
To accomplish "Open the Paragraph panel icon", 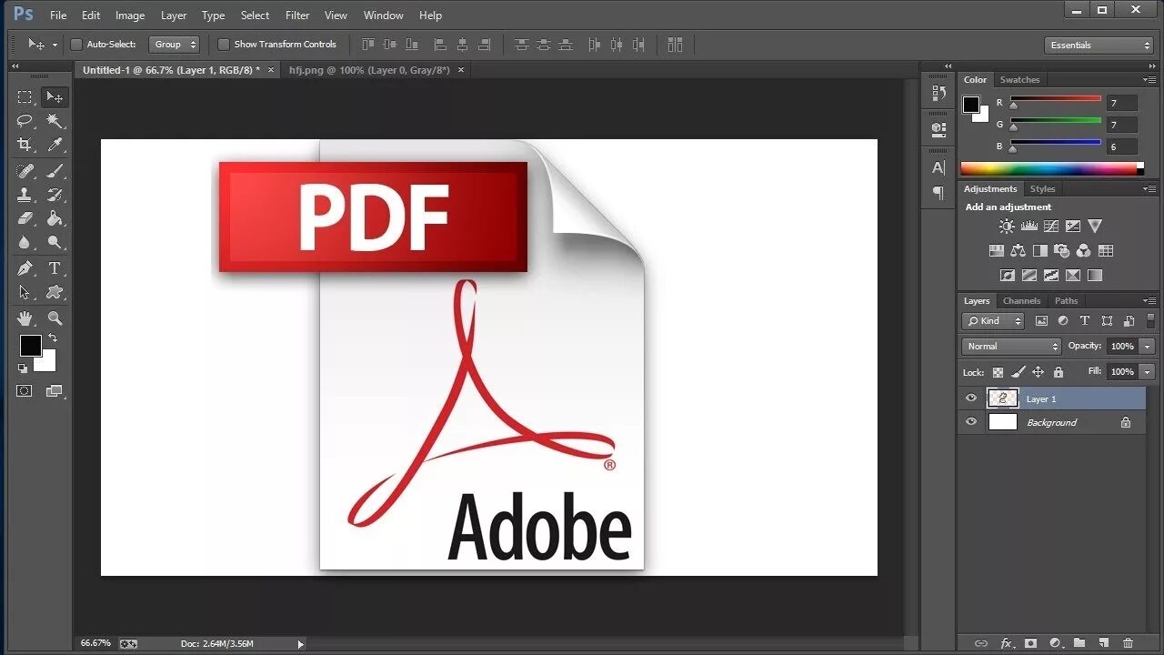I will [x=938, y=192].
